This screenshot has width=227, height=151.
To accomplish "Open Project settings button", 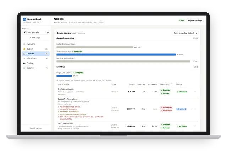I will 195,21.
